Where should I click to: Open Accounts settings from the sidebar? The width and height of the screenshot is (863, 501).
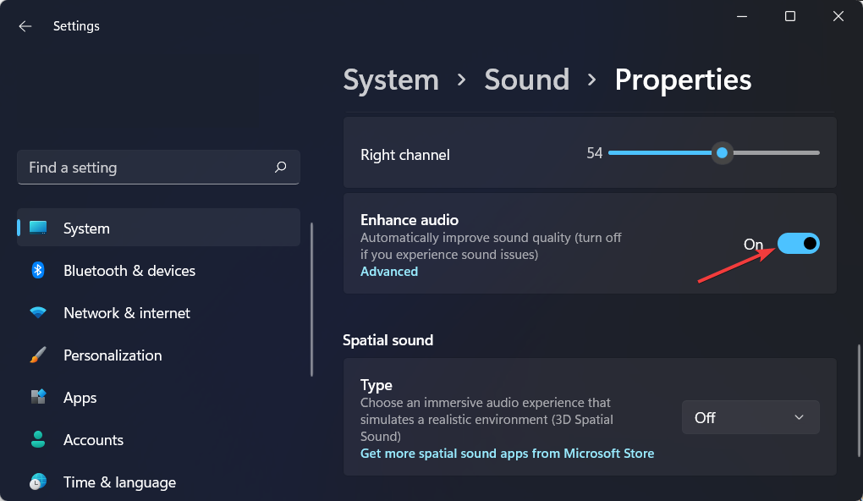click(x=93, y=439)
